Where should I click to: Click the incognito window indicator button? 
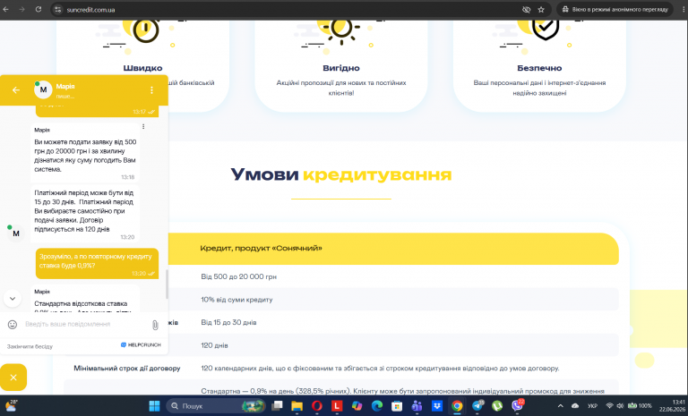615,9
